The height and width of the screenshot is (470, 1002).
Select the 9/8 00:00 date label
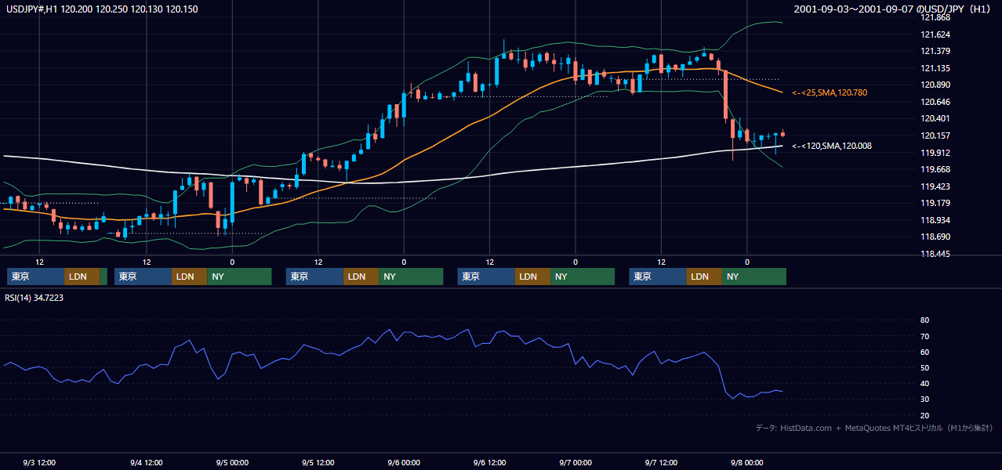(747, 462)
